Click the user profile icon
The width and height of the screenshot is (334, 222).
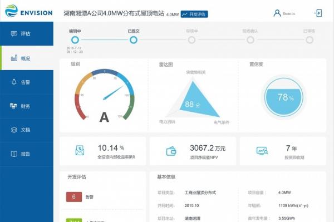pos(277,13)
